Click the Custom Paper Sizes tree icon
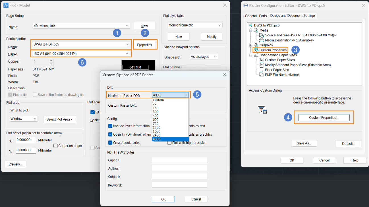The height and width of the screenshot is (207, 369). (262, 60)
